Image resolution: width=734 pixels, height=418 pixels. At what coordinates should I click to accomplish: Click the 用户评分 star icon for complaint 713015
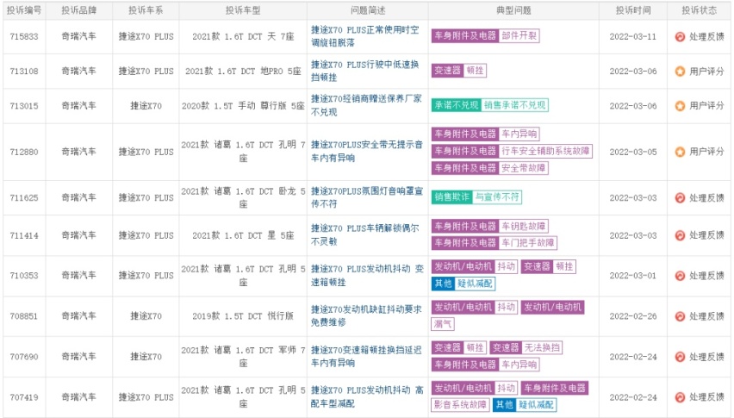coord(680,106)
